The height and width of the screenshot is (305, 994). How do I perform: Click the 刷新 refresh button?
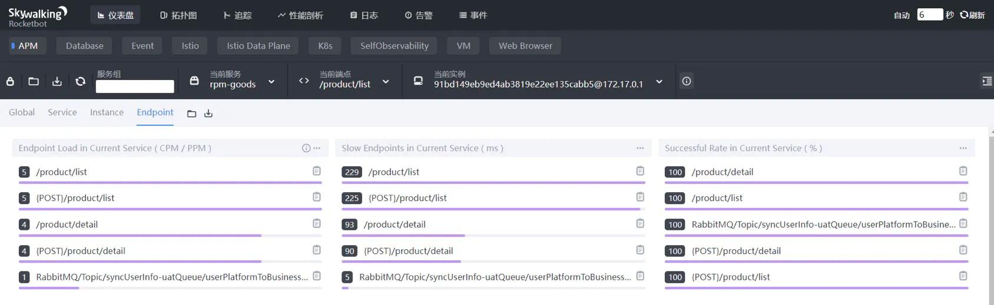[x=972, y=15]
